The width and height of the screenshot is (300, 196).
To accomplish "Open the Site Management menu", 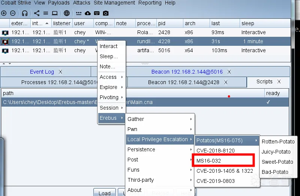I will coord(114,3).
